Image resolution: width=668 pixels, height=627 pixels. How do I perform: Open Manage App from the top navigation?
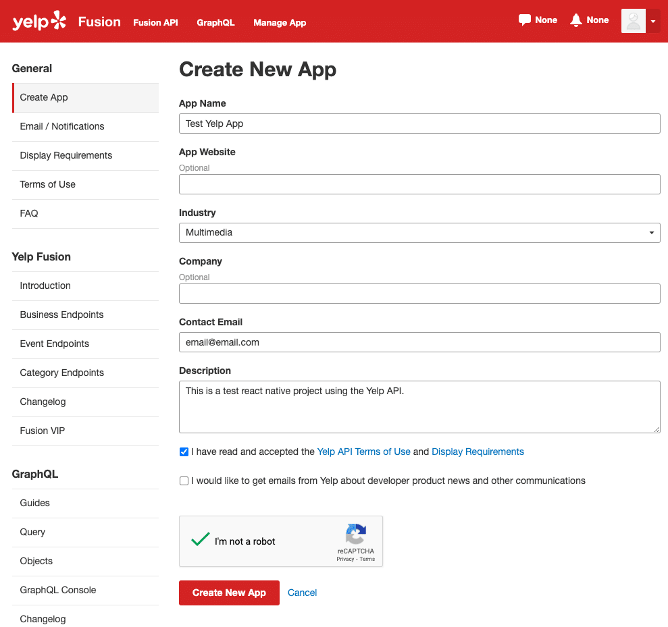(x=280, y=22)
